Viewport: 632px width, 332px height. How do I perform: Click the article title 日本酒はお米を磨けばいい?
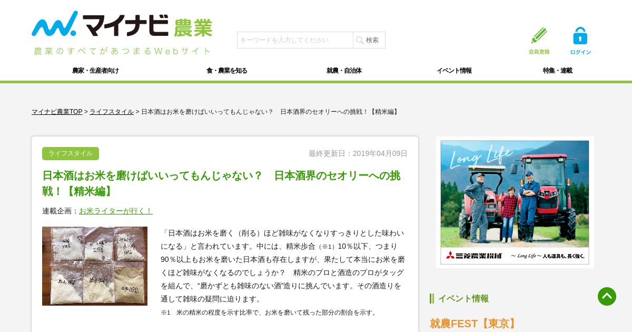click(x=221, y=183)
